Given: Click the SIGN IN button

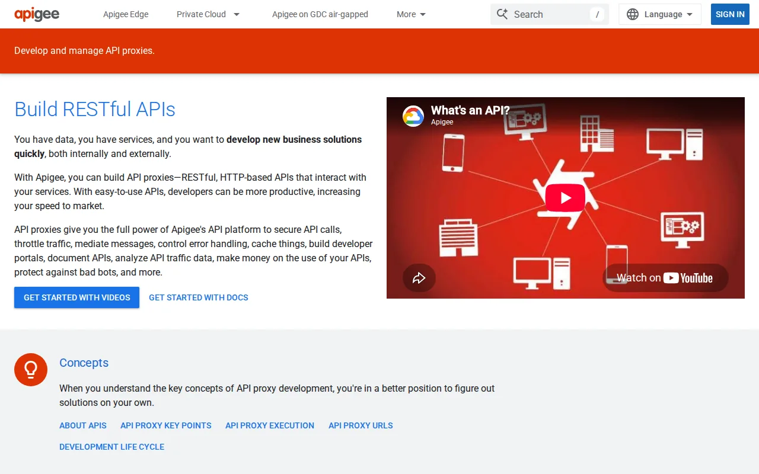Looking at the screenshot, I should pyautogui.click(x=730, y=14).
